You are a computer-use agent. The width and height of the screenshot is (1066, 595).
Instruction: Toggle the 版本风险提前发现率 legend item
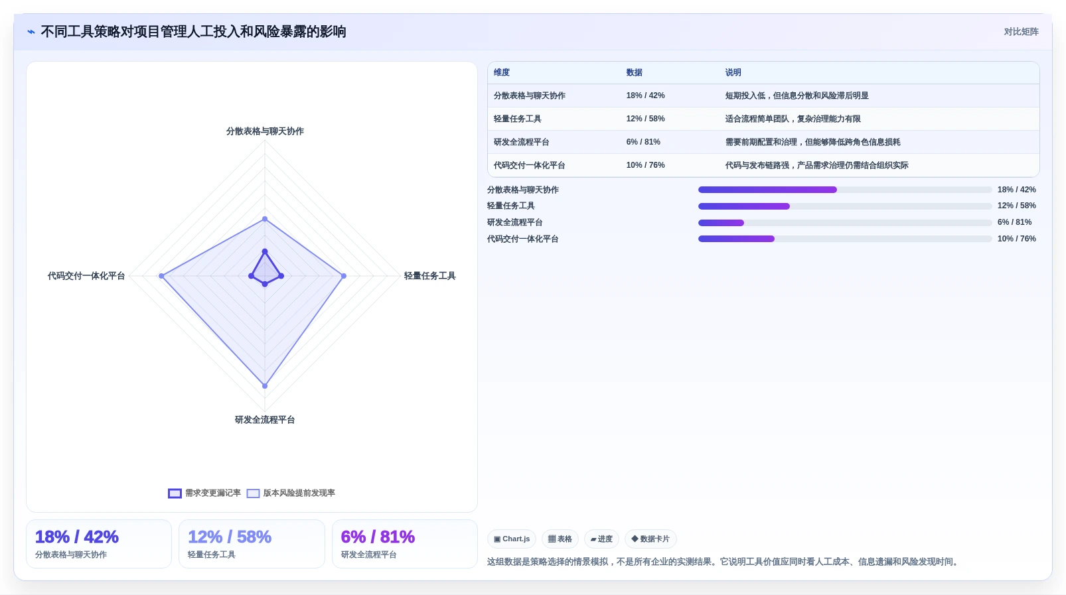point(291,493)
